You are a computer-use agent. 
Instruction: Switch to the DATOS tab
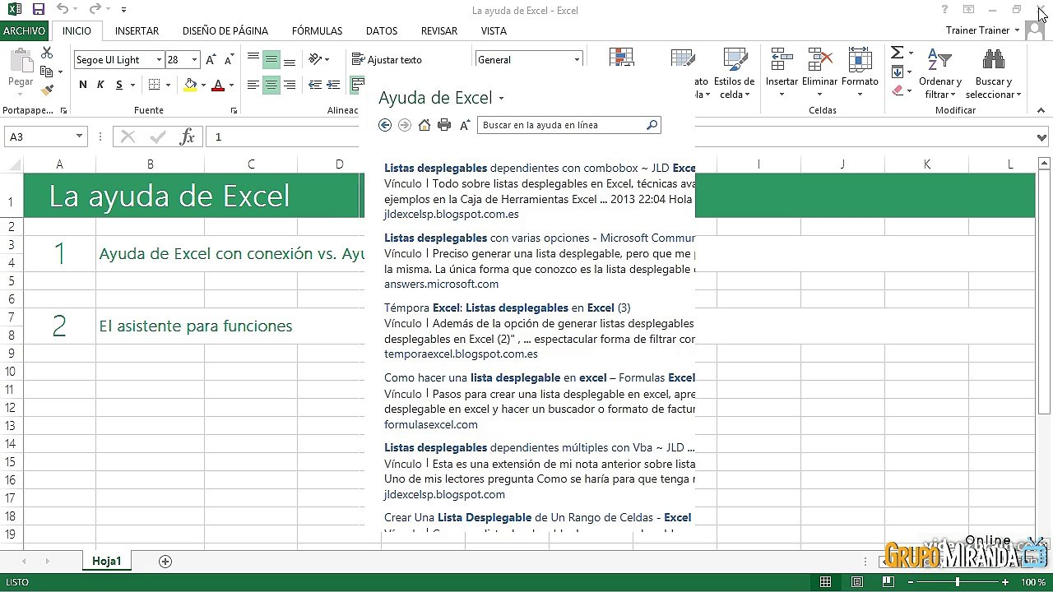[382, 30]
